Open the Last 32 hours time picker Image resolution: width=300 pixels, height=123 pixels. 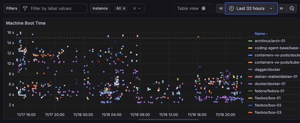click(251, 8)
